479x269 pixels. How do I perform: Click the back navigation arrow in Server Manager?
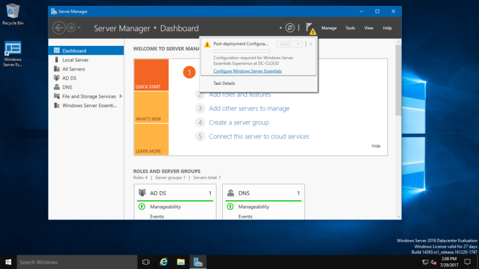pyautogui.click(x=58, y=28)
